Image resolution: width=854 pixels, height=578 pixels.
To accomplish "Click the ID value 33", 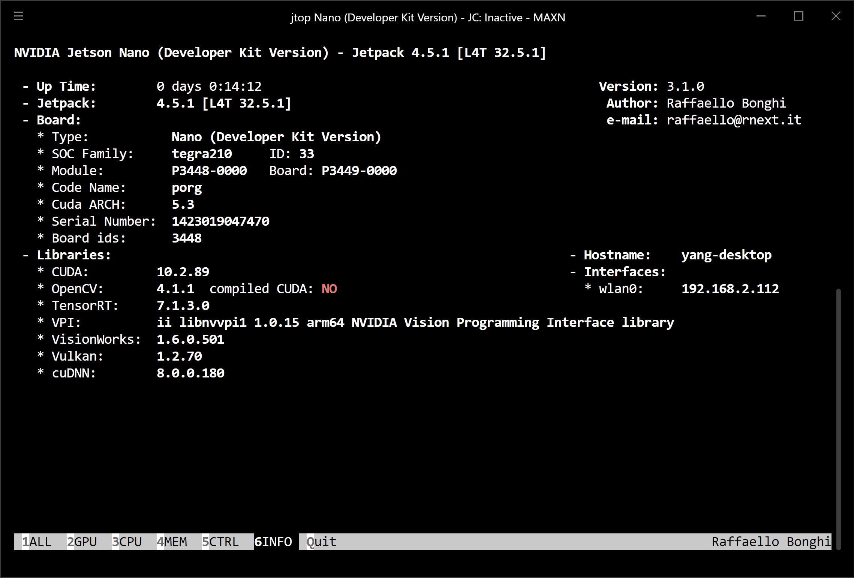I will coord(307,154).
